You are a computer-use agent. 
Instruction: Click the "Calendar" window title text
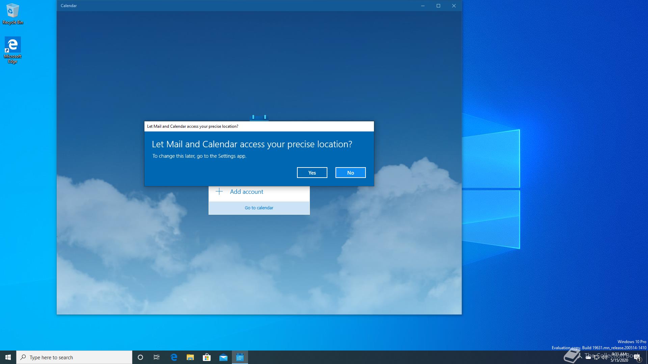point(69,6)
